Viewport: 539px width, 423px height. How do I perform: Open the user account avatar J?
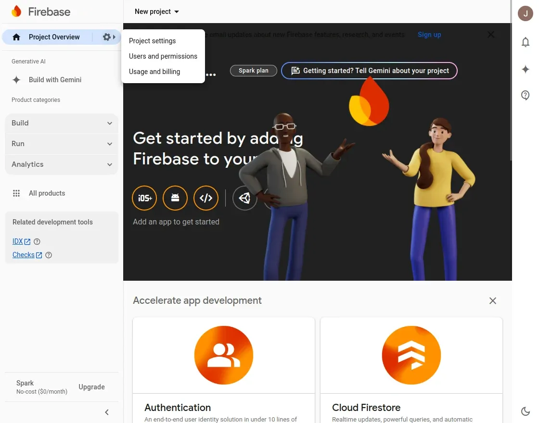(x=525, y=13)
